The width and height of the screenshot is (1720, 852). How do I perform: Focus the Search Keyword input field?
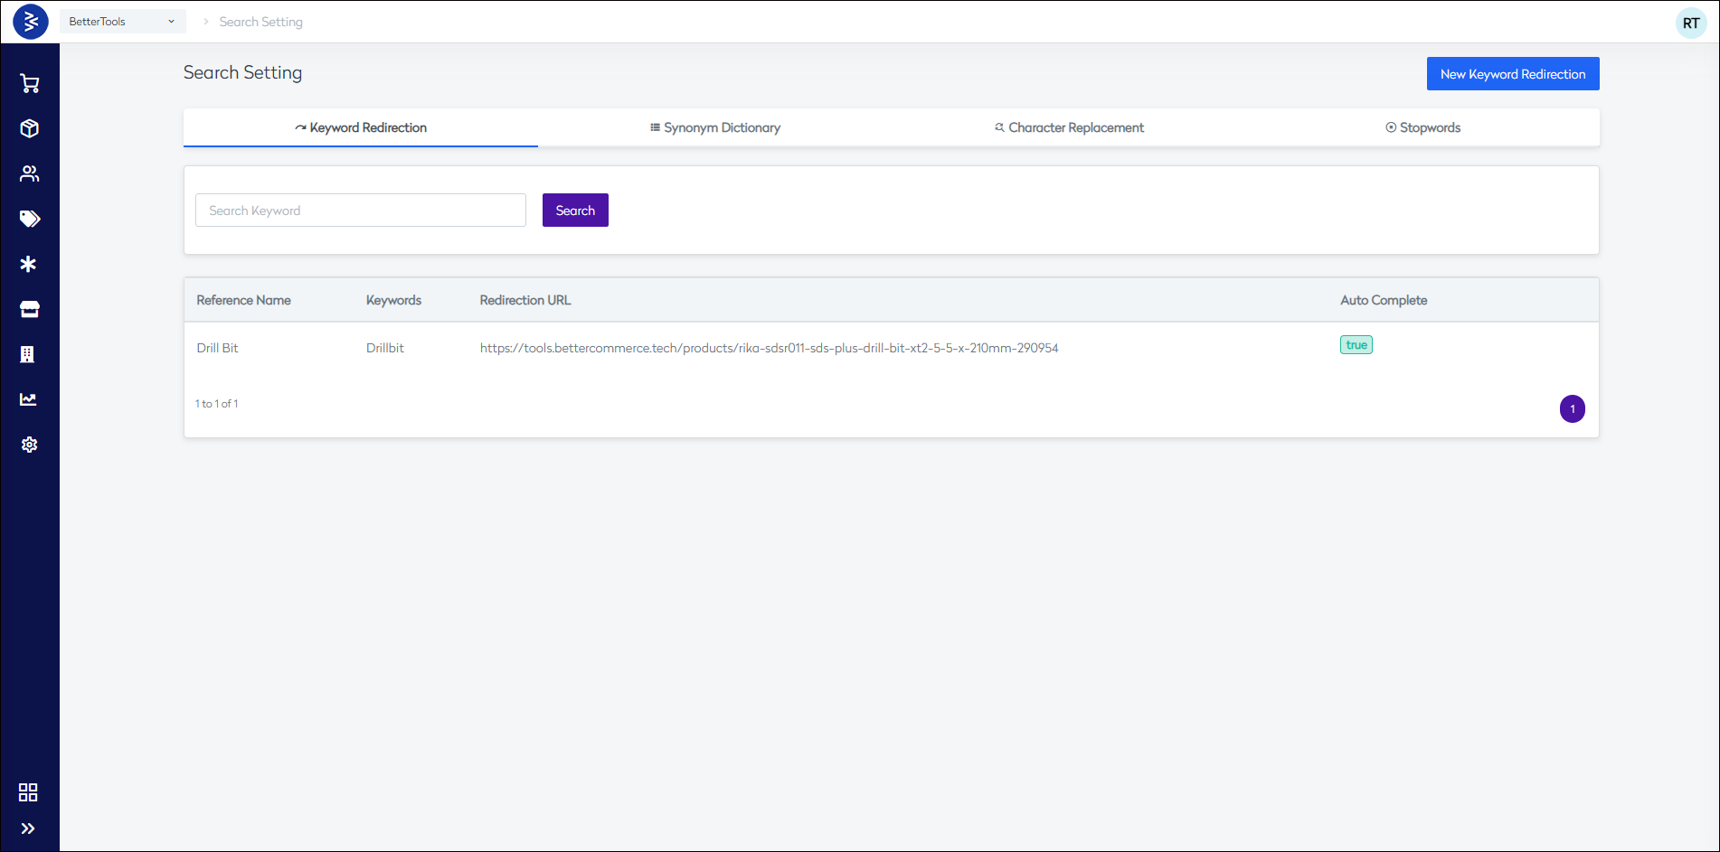pyautogui.click(x=360, y=211)
